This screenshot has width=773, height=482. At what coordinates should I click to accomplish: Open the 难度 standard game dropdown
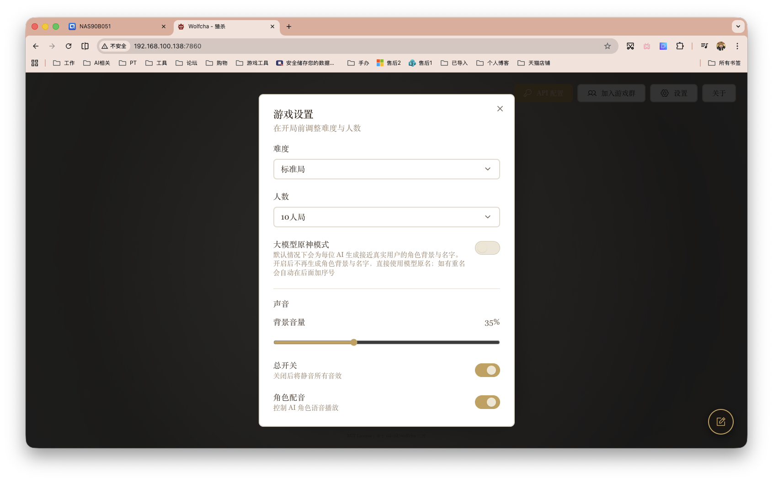pyautogui.click(x=386, y=169)
